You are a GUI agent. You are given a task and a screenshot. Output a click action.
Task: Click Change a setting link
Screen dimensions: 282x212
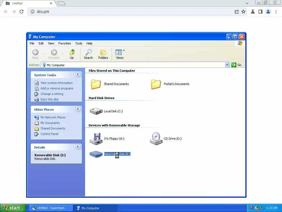pos(52,94)
